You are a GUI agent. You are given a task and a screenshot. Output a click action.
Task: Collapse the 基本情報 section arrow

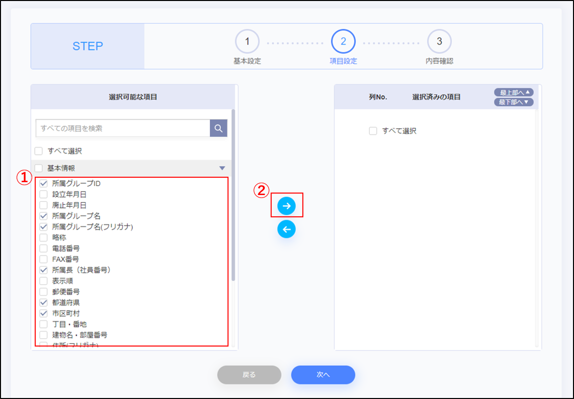pos(222,168)
